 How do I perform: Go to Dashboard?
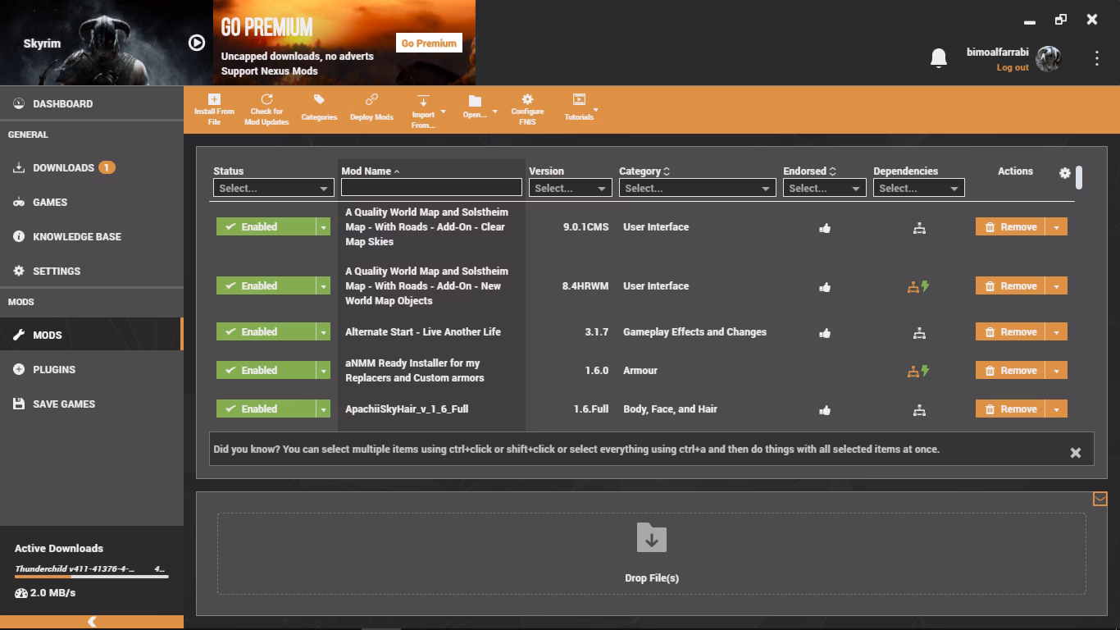coord(92,104)
